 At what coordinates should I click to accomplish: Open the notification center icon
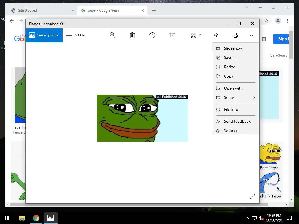(289, 218)
